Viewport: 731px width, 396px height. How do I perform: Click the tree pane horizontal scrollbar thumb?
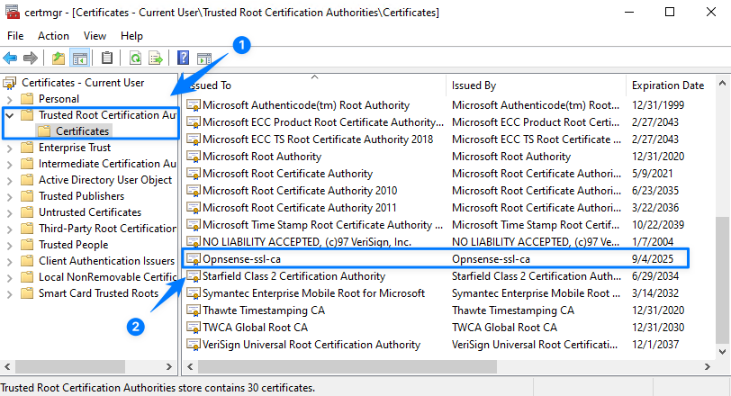click(70, 367)
